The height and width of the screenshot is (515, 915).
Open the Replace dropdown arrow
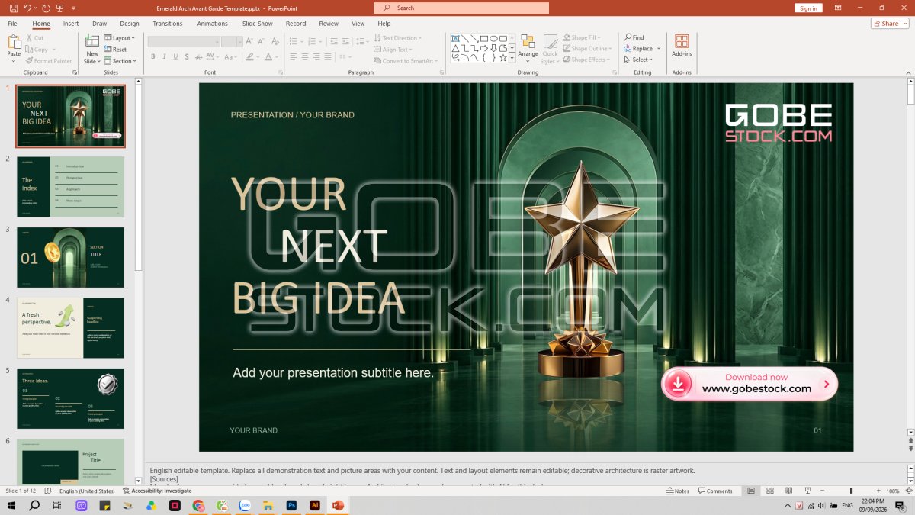tap(659, 49)
